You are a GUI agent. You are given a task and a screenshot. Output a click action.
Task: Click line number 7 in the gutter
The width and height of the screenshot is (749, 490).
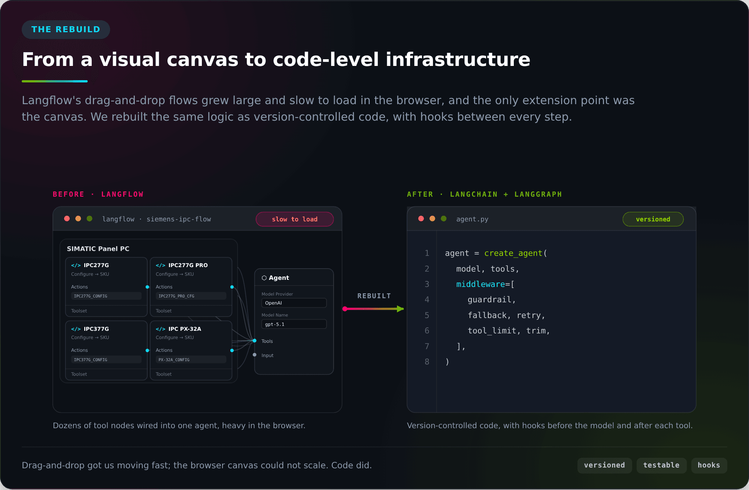[x=427, y=347]
